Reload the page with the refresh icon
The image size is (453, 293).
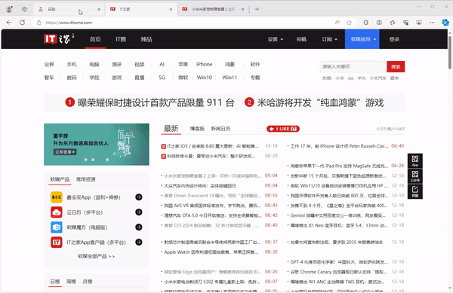pyautogui.click(x=22, y=23)
